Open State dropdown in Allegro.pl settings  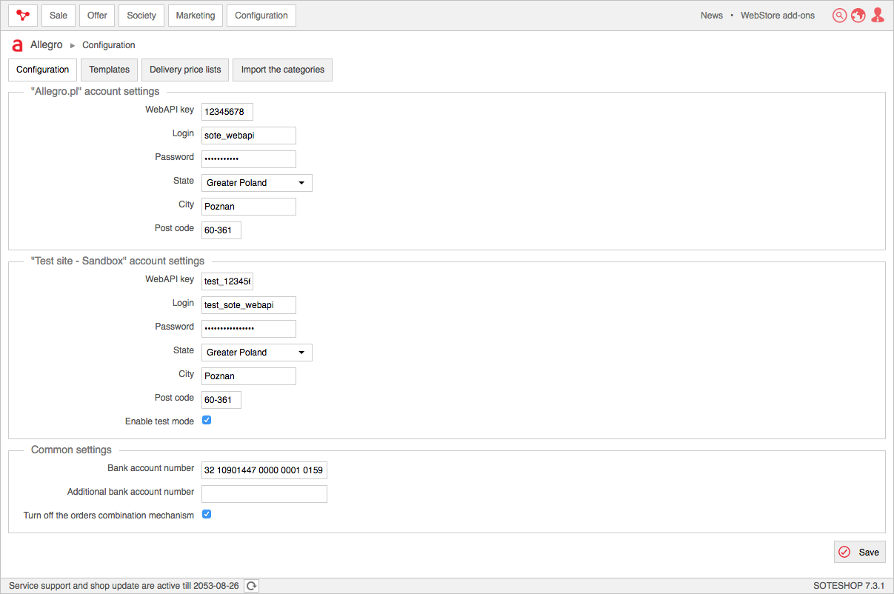pyautogui.click(x=257, y=183)
